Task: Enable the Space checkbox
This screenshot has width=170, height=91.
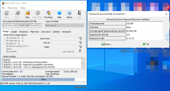Action: coord(4,49)
